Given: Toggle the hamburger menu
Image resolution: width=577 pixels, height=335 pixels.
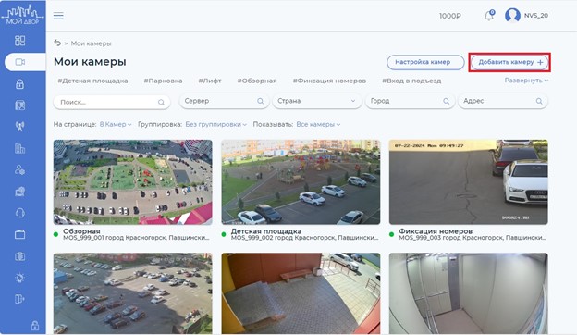Looking at the screenshot, I should click(x=58, y=16).
